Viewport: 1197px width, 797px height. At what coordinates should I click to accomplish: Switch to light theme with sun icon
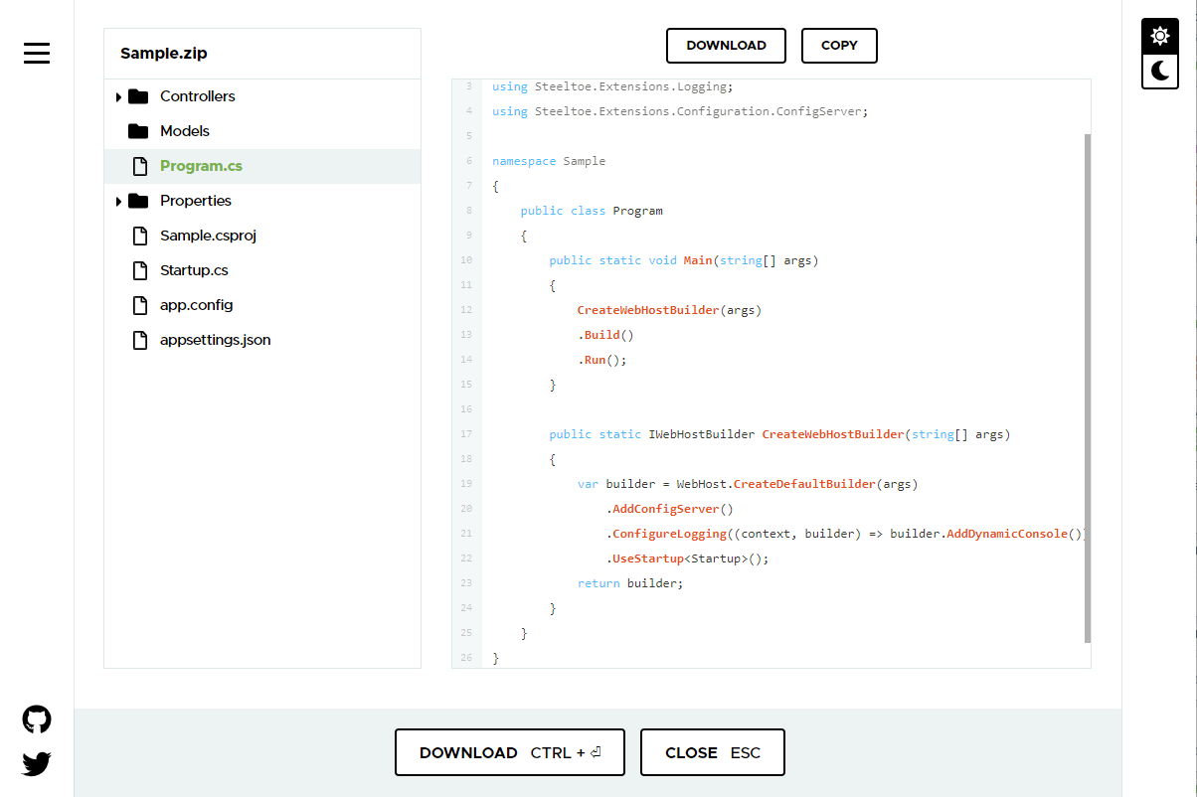(x=1159, y=35)
